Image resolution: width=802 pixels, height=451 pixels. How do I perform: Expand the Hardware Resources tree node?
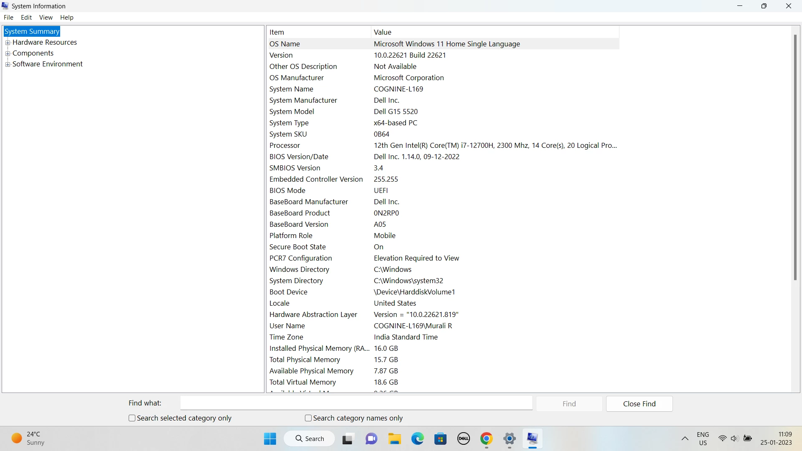[x=8, y=43]
